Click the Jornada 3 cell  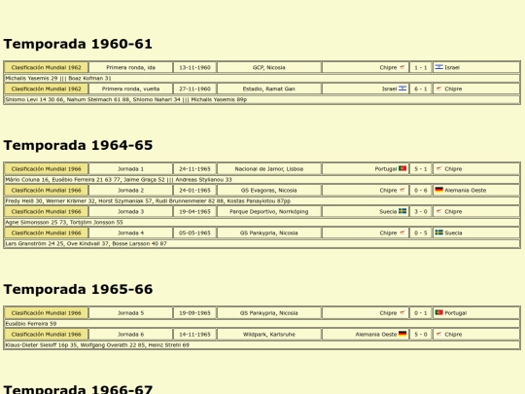point(131,211)
